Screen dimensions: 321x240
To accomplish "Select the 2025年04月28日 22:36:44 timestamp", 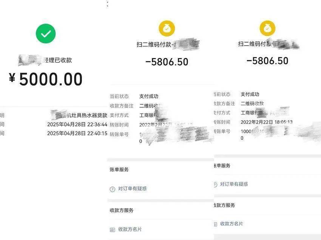I will tap(77, 124).
